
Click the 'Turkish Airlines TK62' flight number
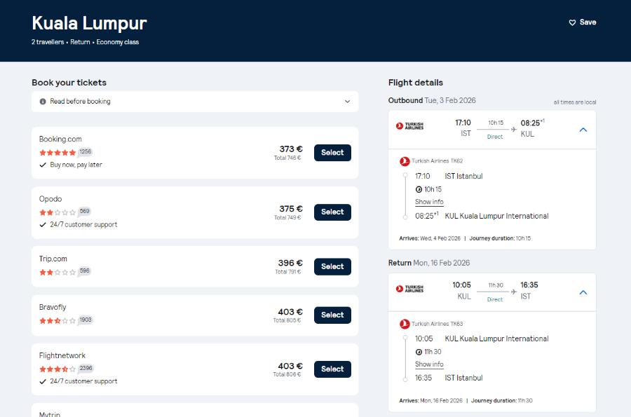click(x=437, y=161)
